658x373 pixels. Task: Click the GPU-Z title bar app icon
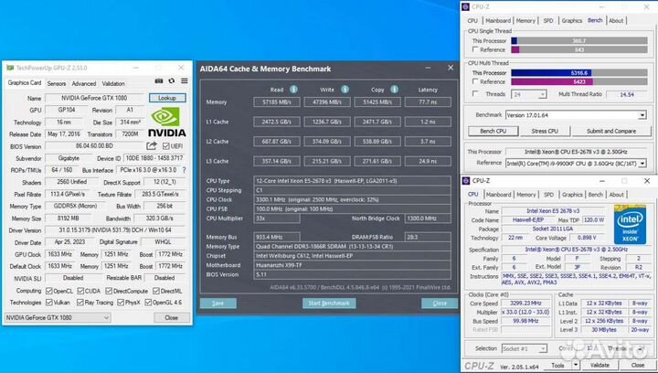coord(10,68)
